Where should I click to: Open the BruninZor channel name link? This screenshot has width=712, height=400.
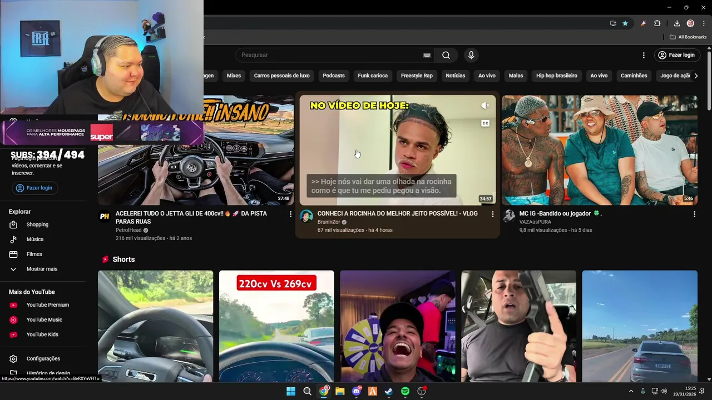point(329,222)
